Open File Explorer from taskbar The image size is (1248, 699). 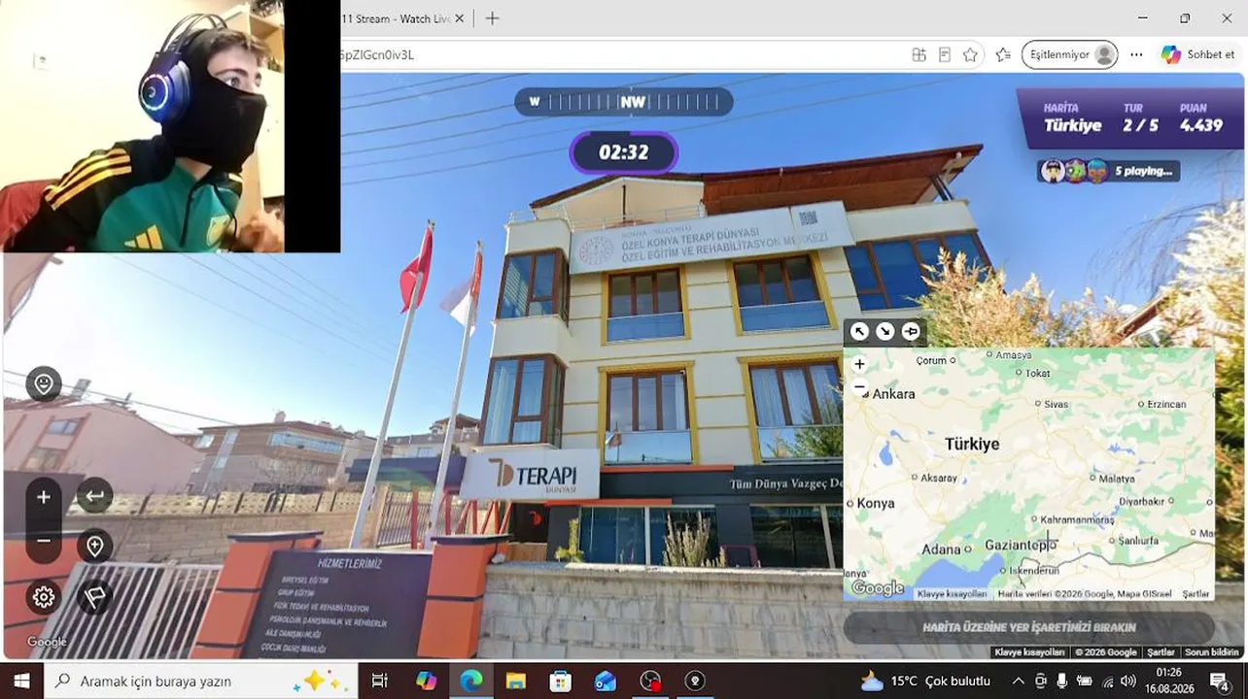[515, 681]
